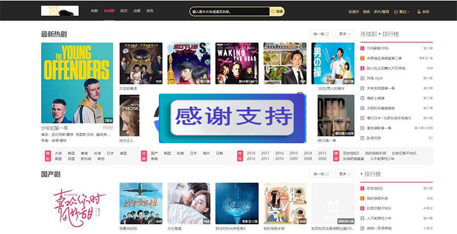Viewport: 457px width, 234px height.
Task: Click the 搜索 search button
Action: (277, 11)
